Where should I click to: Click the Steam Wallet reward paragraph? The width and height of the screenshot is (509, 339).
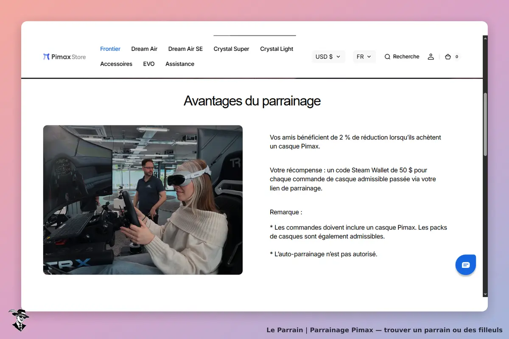pyautogui.click(x=353, y=179)
